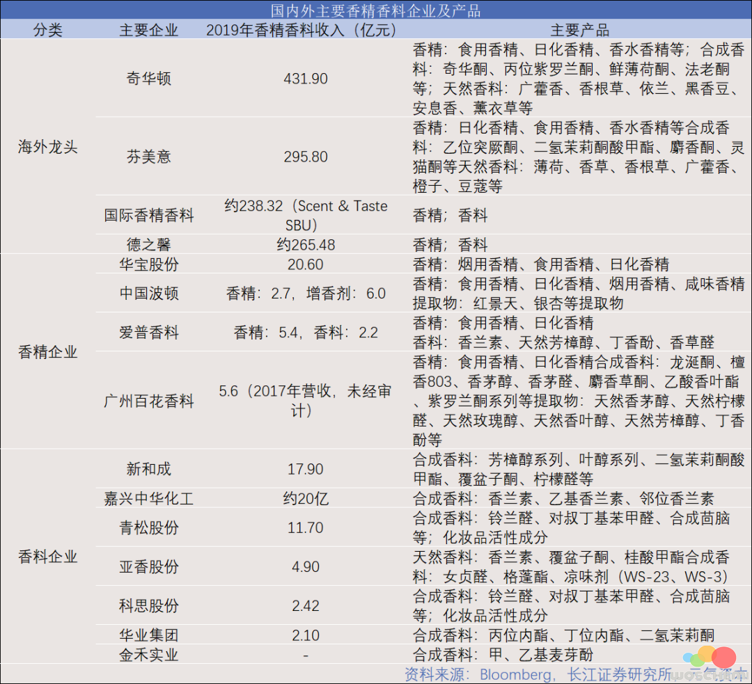Click 香精；香料 in the 德之馨 row
Image resolution: width=752 pixels, height=684 pixels.
pyautogui.click(x=450, y=244)
